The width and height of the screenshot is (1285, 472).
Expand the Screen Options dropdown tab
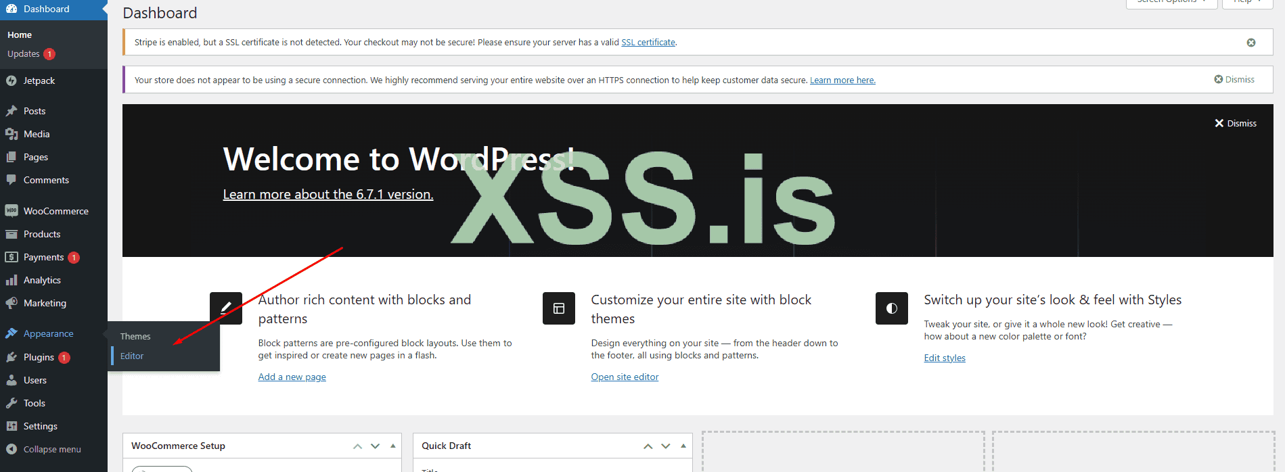tap(1171, 3)
